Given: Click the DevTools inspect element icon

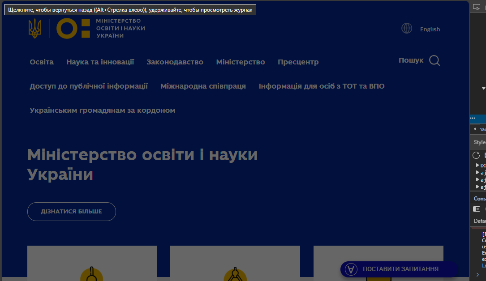Looking at the screenshot, I should [477, 7].
